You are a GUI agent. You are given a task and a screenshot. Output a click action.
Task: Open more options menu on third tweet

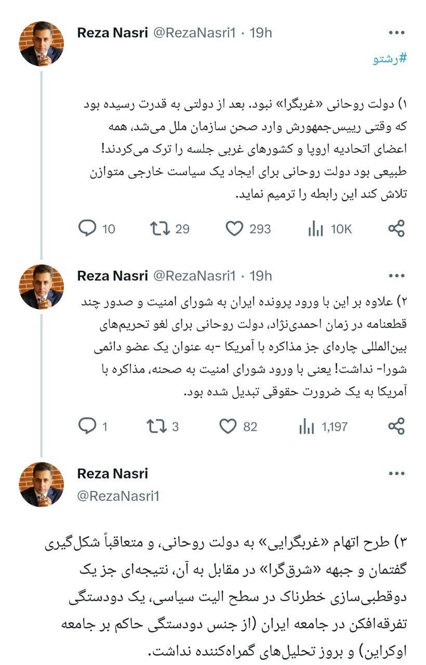pyautogui.click(x=396, y=474)
